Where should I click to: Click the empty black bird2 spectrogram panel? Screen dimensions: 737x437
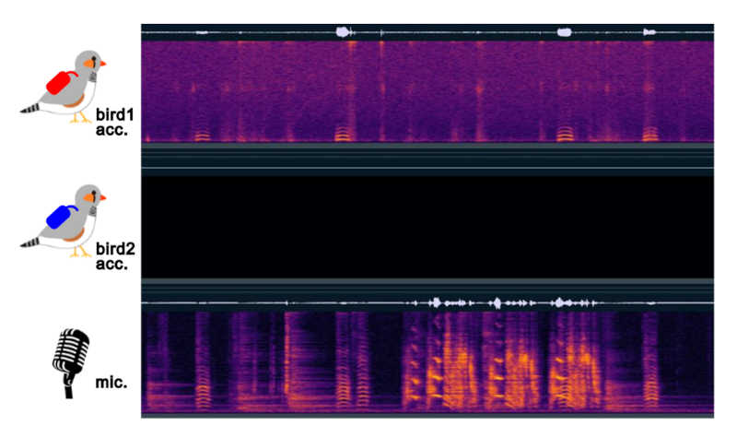coord(427,226)
